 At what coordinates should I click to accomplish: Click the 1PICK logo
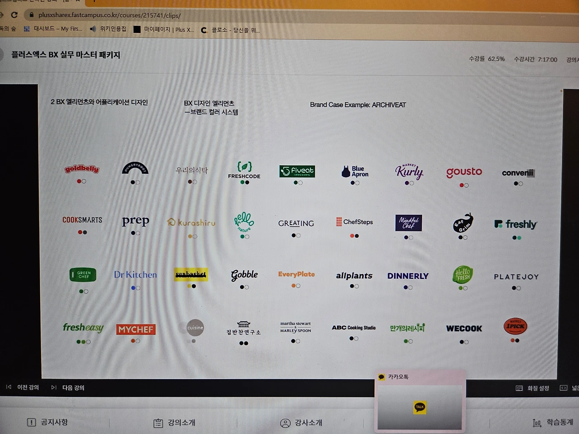[x=515, y=326]
